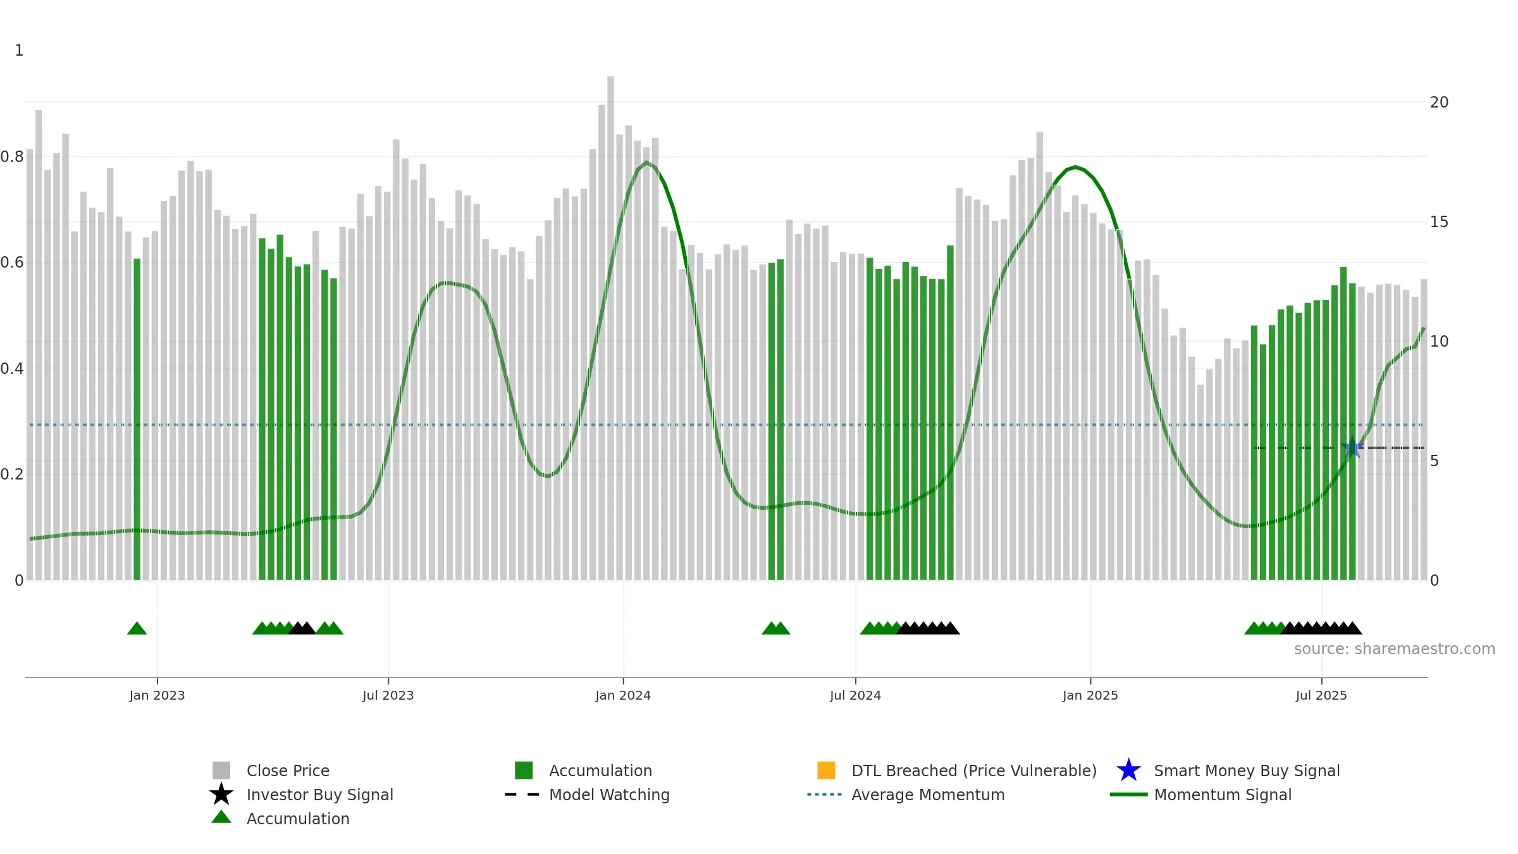Click the blue star marker on the chart
Screen dimensions: 1518x854
[1352, 447]
